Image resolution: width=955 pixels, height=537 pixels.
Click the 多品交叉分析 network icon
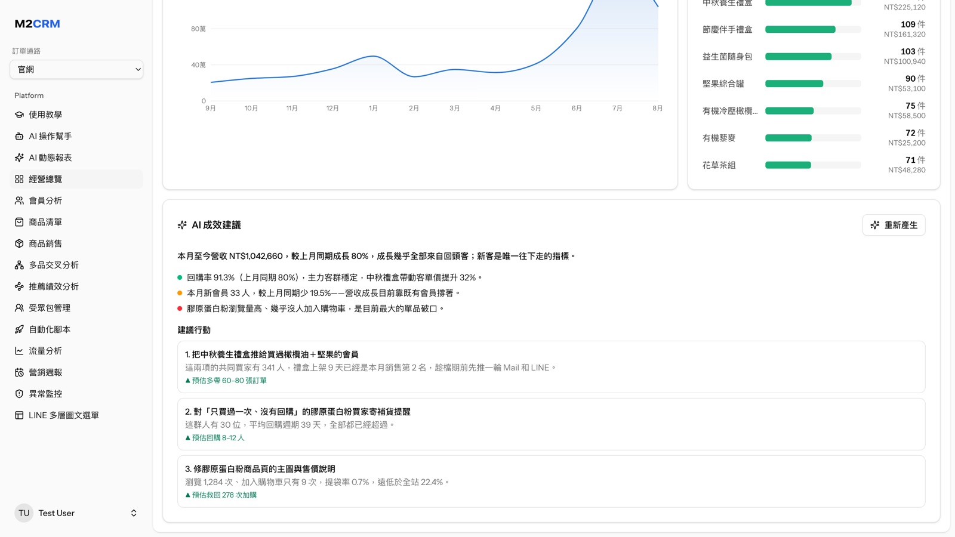[19, 265]
